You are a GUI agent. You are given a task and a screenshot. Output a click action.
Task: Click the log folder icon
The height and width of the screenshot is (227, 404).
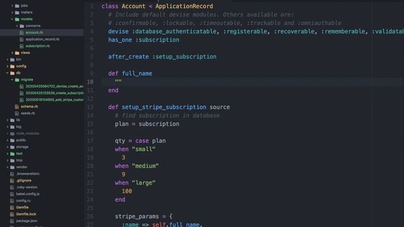point(13,127)
